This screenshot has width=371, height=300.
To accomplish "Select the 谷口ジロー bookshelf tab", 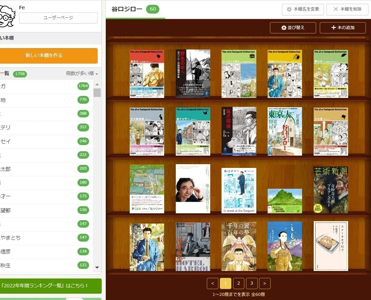I will tap(135, 9).
